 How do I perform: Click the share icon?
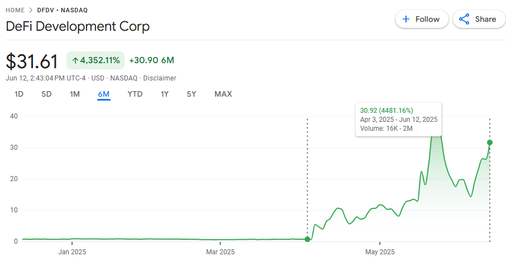pyautogui.click(x=464, y=19)
